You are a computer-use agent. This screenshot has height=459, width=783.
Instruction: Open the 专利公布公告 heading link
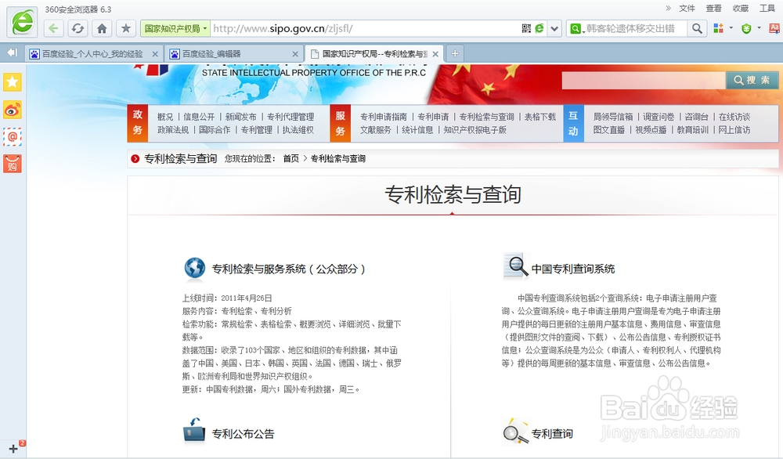(x=244, y=434)
